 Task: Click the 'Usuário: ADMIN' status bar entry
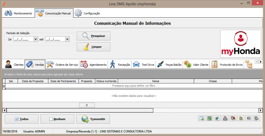point(34,131)
